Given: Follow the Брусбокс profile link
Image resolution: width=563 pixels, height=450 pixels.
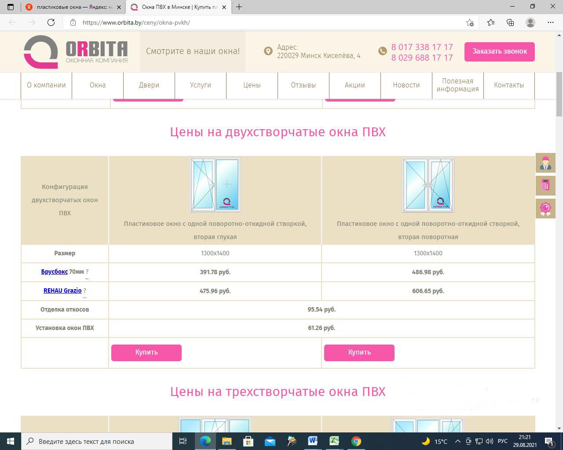Looking at the screenshot, I should (x=54, y=272).
